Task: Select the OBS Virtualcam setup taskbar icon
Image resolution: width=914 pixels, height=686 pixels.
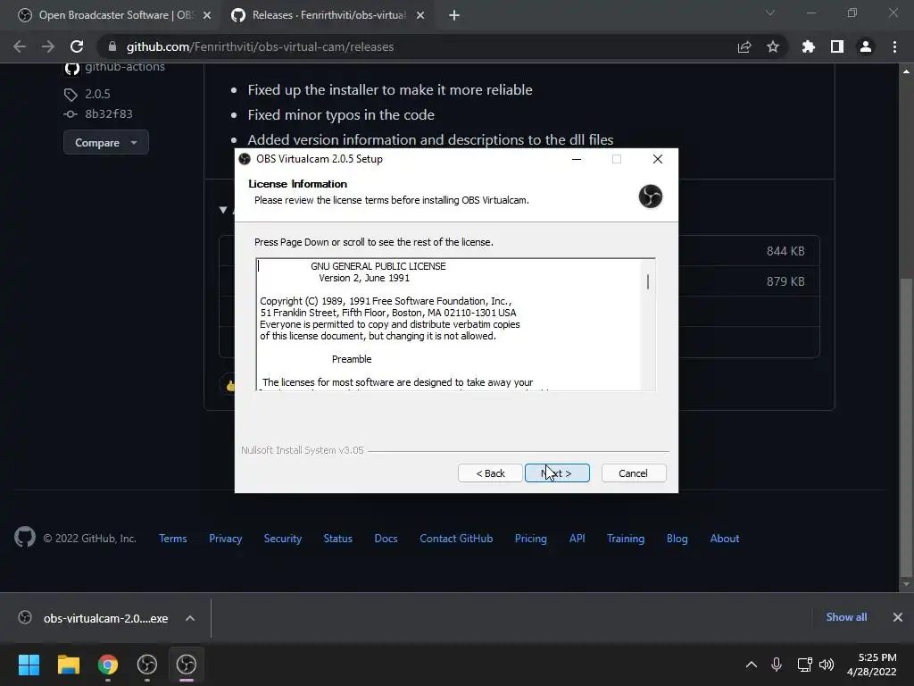Action: coord(187,665)
